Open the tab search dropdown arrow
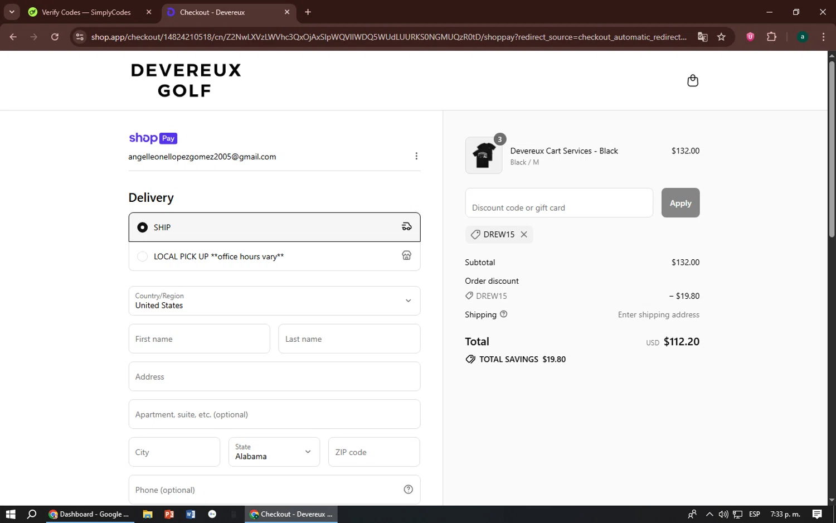Viewport: 836px width, 523px height. click(12, 12)
